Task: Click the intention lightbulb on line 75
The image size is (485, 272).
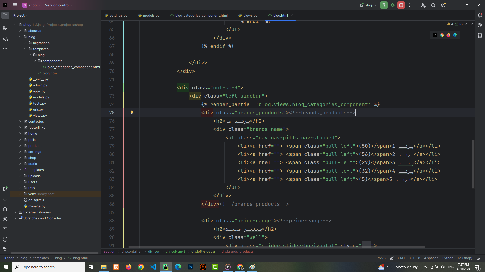Action: (132, 112)
